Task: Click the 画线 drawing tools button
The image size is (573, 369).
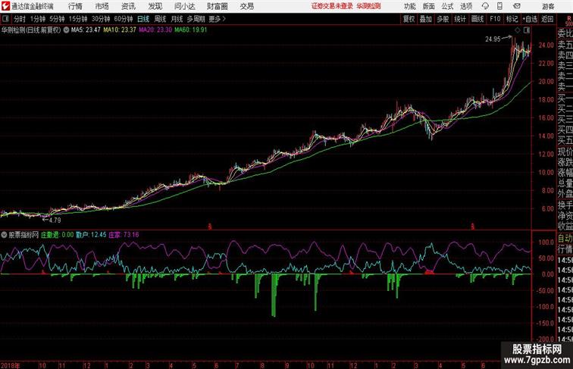Action: point(477,19)
